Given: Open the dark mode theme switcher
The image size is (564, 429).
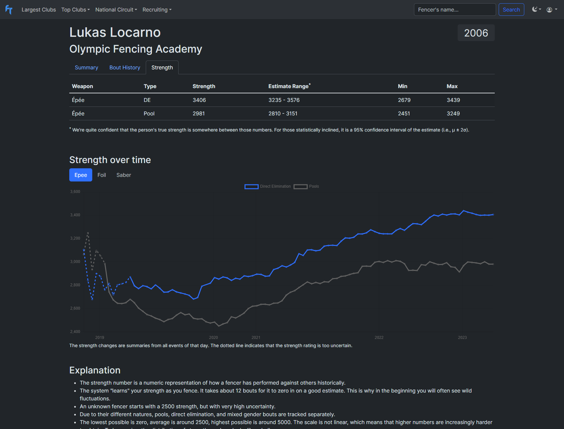Looking at the screenshot, I should point(536,10).
